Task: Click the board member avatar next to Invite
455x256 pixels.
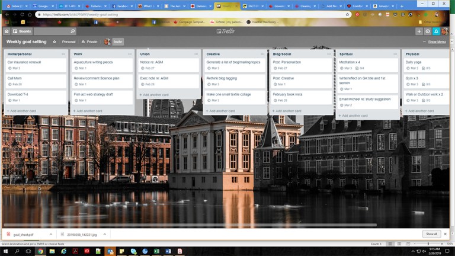Action: click(107, 42)
